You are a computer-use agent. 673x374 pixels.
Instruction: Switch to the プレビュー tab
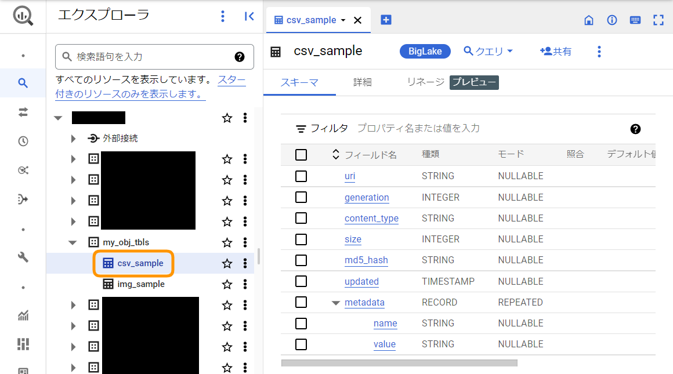474,82
